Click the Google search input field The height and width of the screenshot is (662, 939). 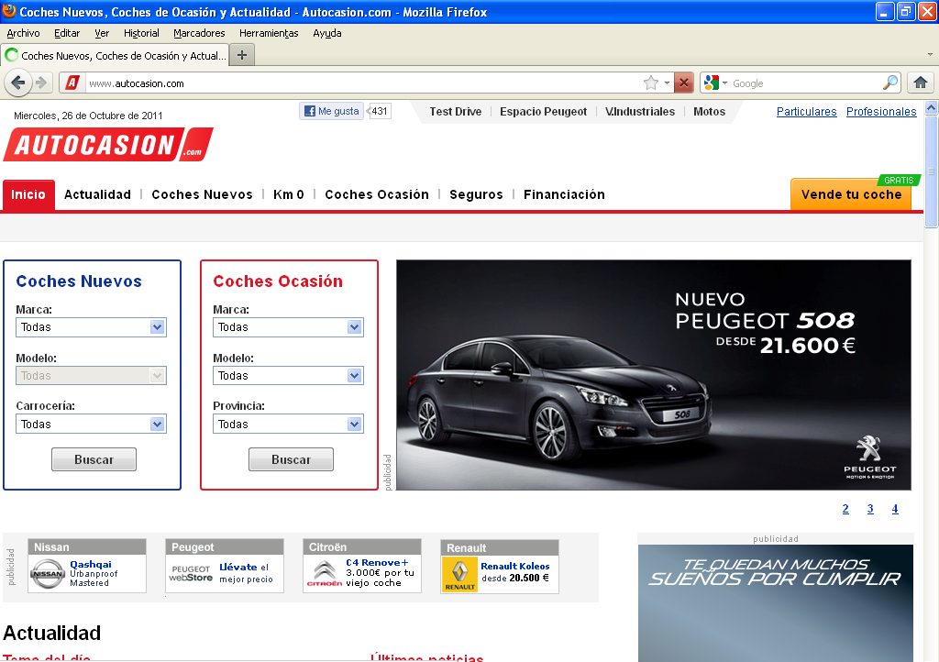(x=805, y=83)
